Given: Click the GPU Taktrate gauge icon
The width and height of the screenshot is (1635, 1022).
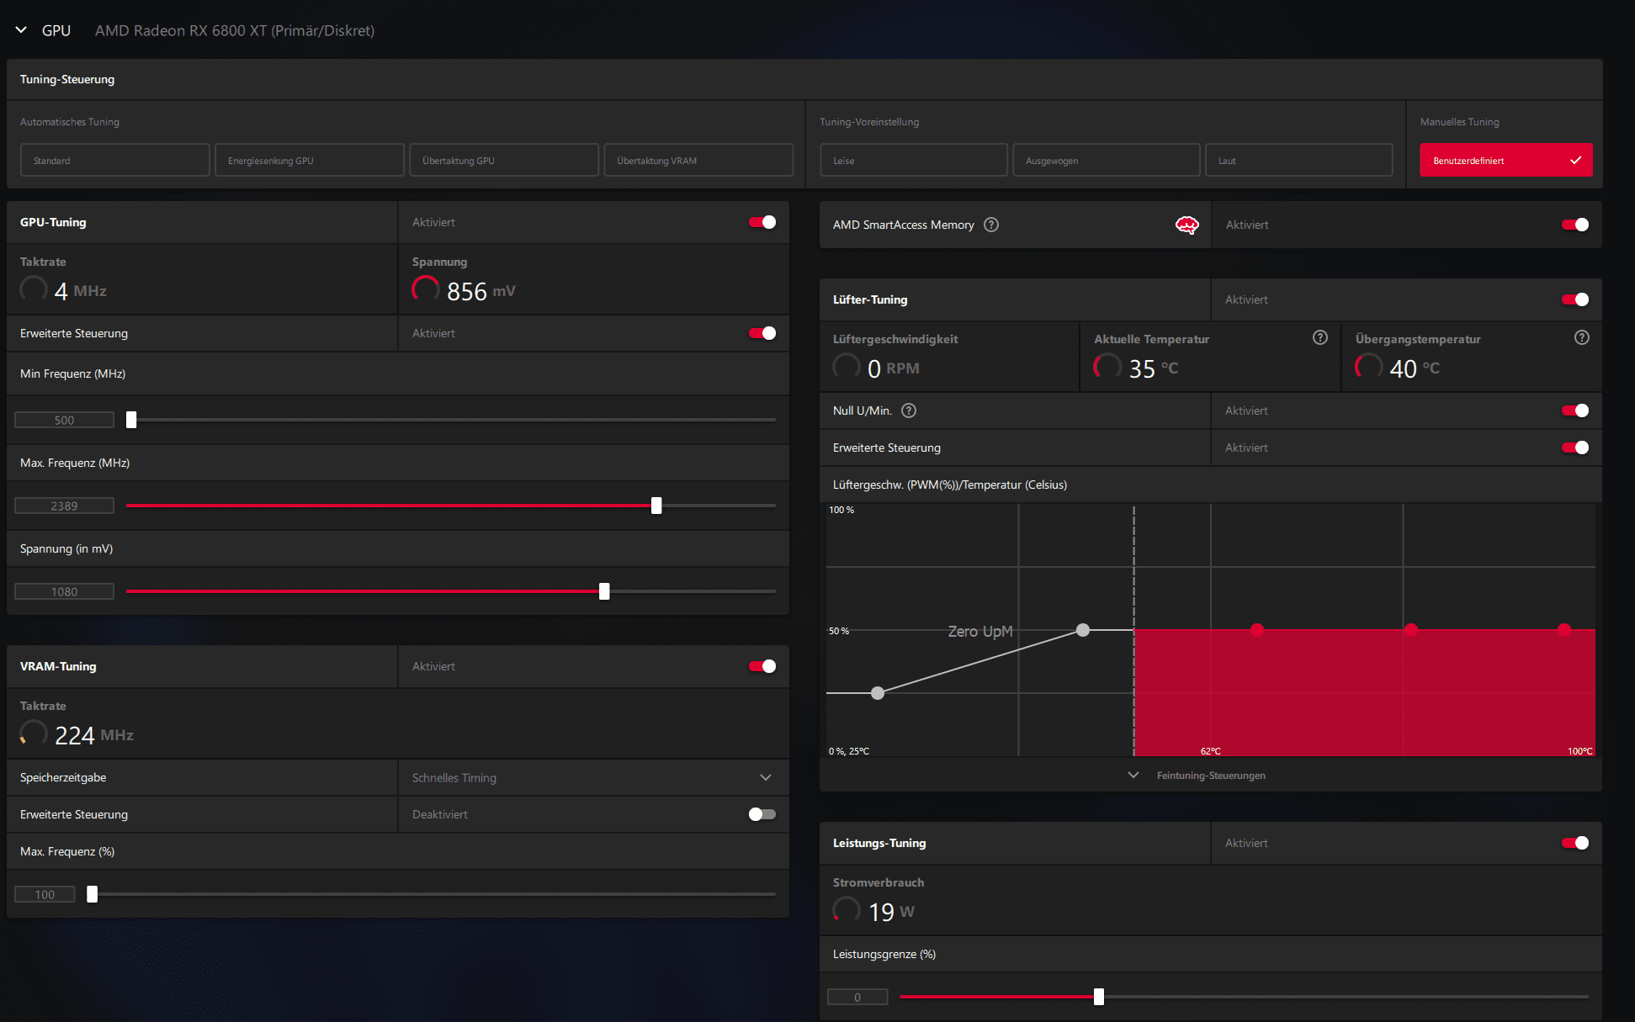Looking at the screenshot, I should pyautogui.click(x=34, y=289).
